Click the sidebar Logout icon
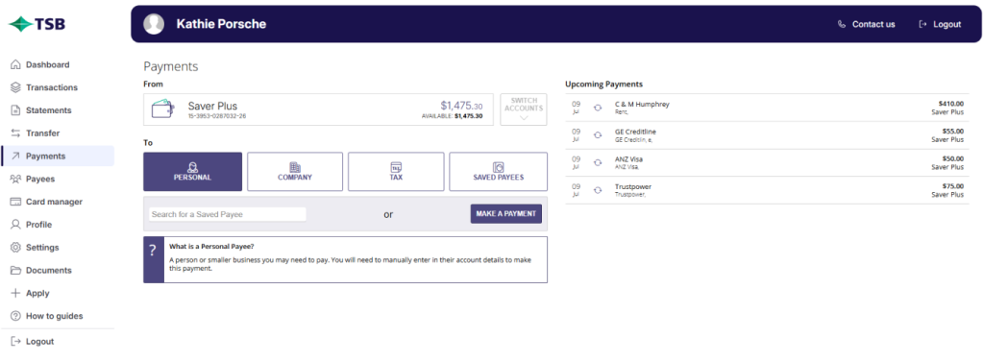This screenshot has width=983, height=362. click(15, 341)
